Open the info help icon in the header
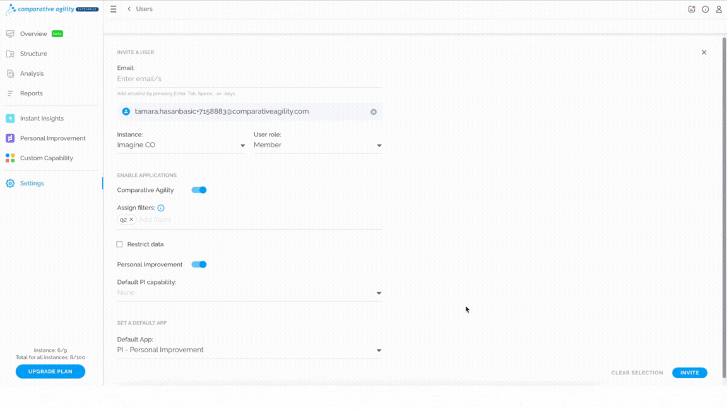 click(705, 9)
